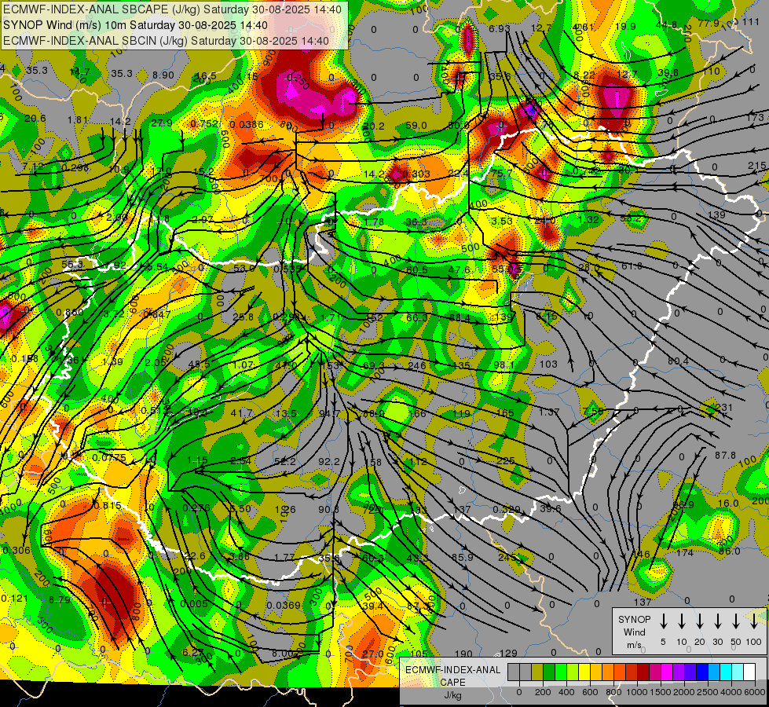Click the map value 77.9

point(709,23)
